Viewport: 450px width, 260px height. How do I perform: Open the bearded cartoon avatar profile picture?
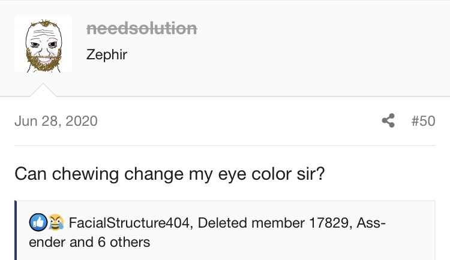(43, 44)
